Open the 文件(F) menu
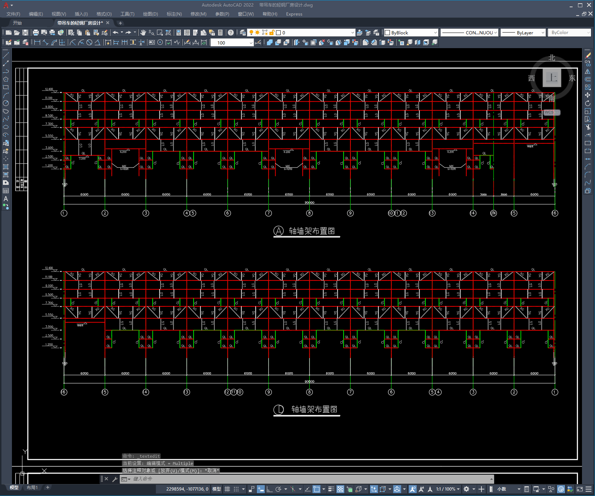Viewport: 595px width, 496px height. tap(13, 14)
